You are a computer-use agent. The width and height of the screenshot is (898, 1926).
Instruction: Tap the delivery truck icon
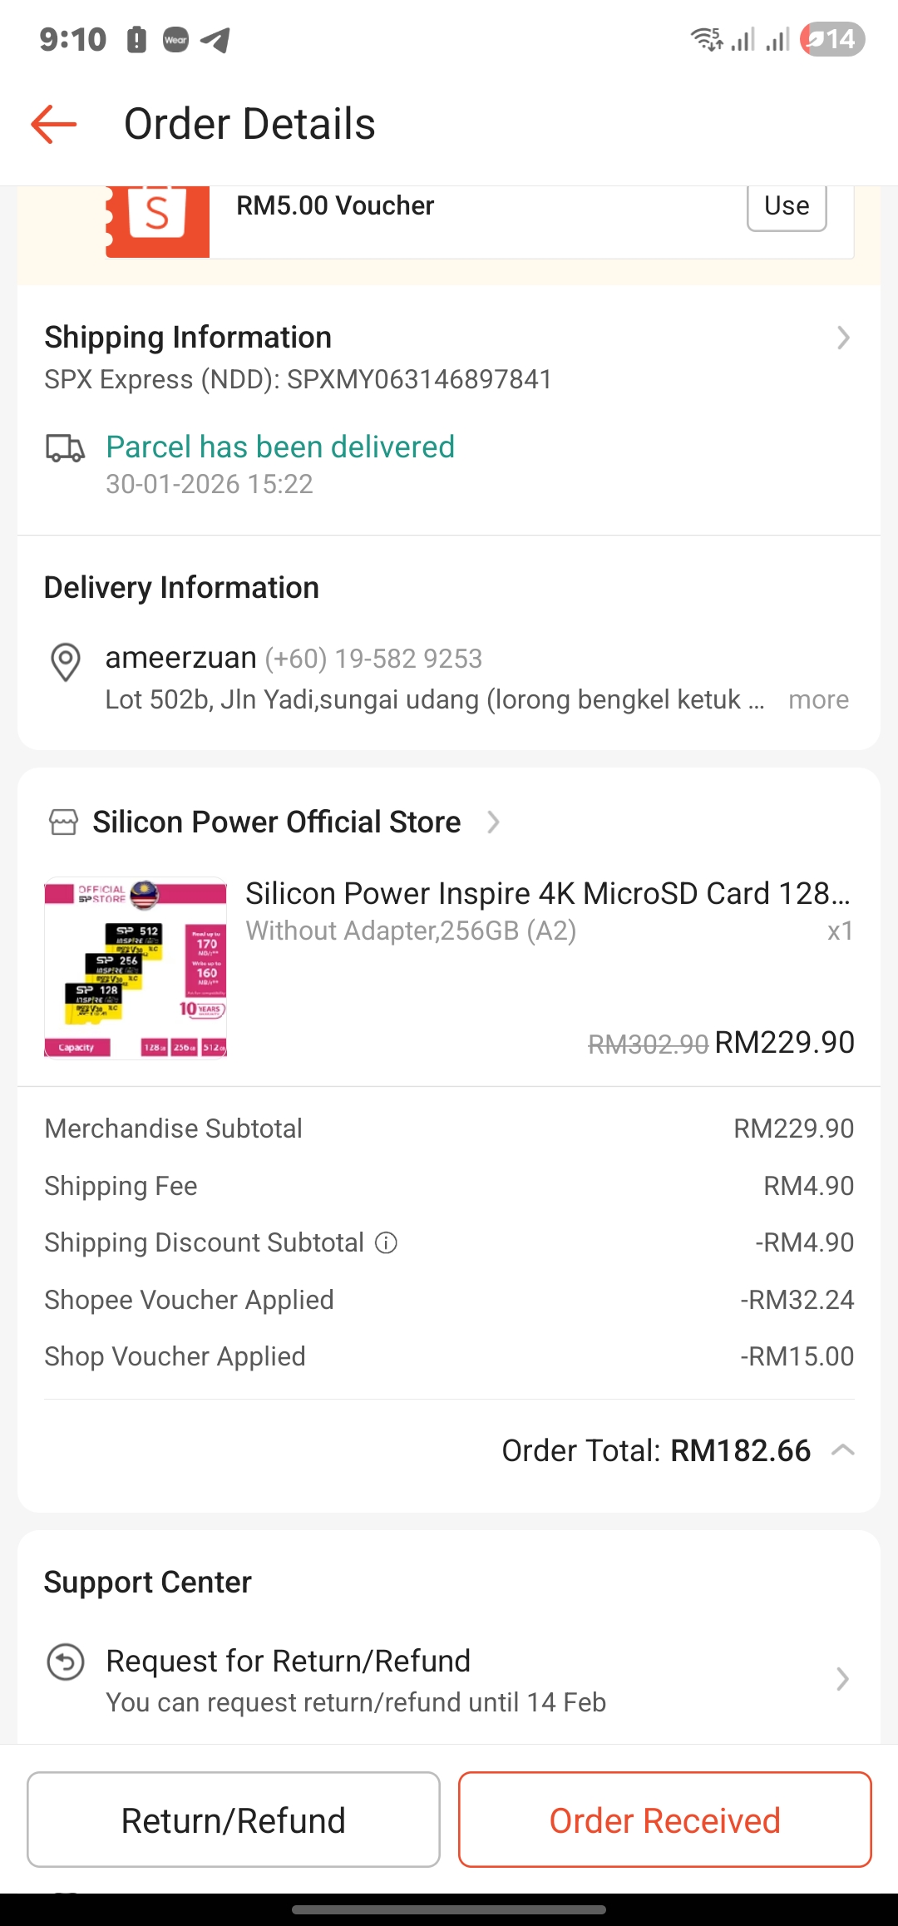tap(65, 448)
